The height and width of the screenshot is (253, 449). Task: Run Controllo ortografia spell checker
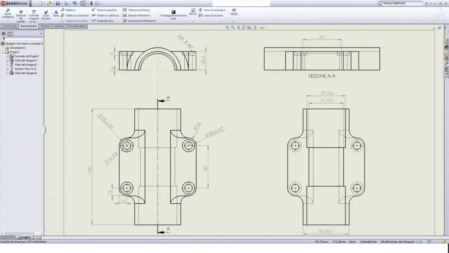[x=34, y=16]
